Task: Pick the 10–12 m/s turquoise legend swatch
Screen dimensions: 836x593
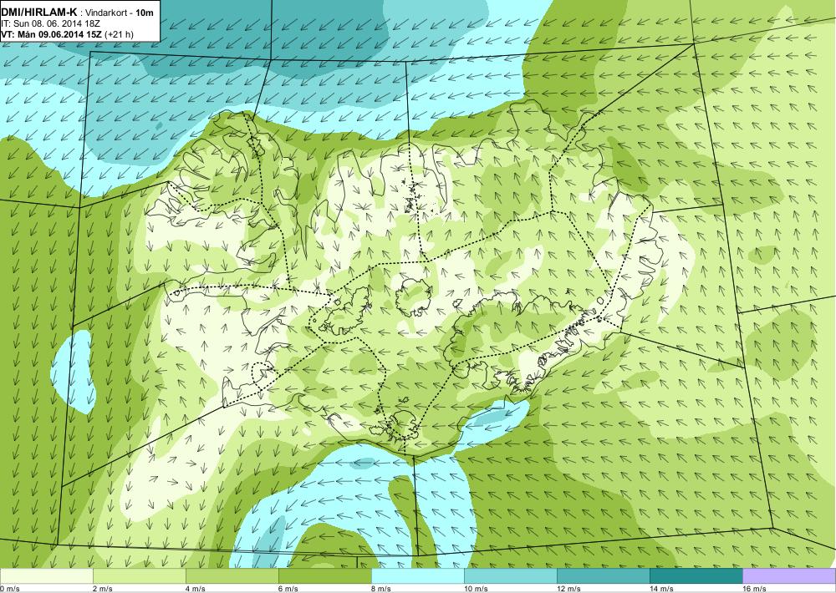Action: (x=511, y=576)
